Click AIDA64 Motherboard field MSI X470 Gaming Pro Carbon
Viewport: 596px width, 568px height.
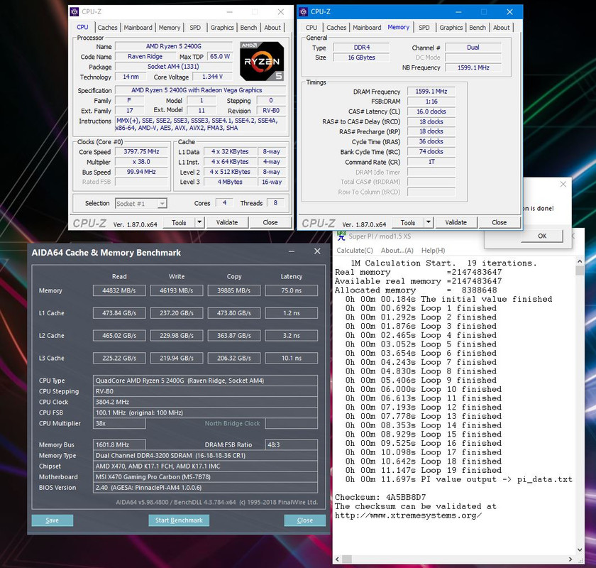205,476
